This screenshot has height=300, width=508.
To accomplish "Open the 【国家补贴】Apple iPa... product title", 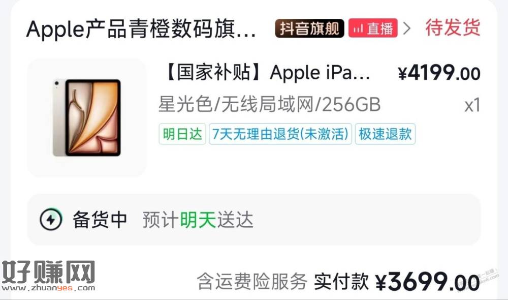I will 267,72.
